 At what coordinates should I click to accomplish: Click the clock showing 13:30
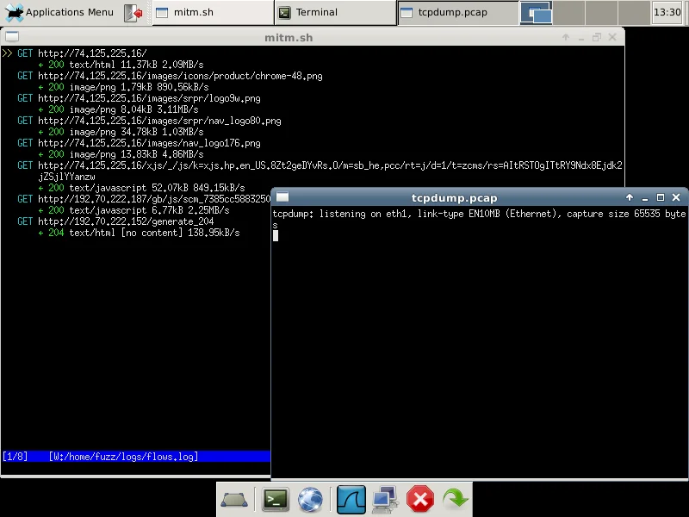click(666, 12)
